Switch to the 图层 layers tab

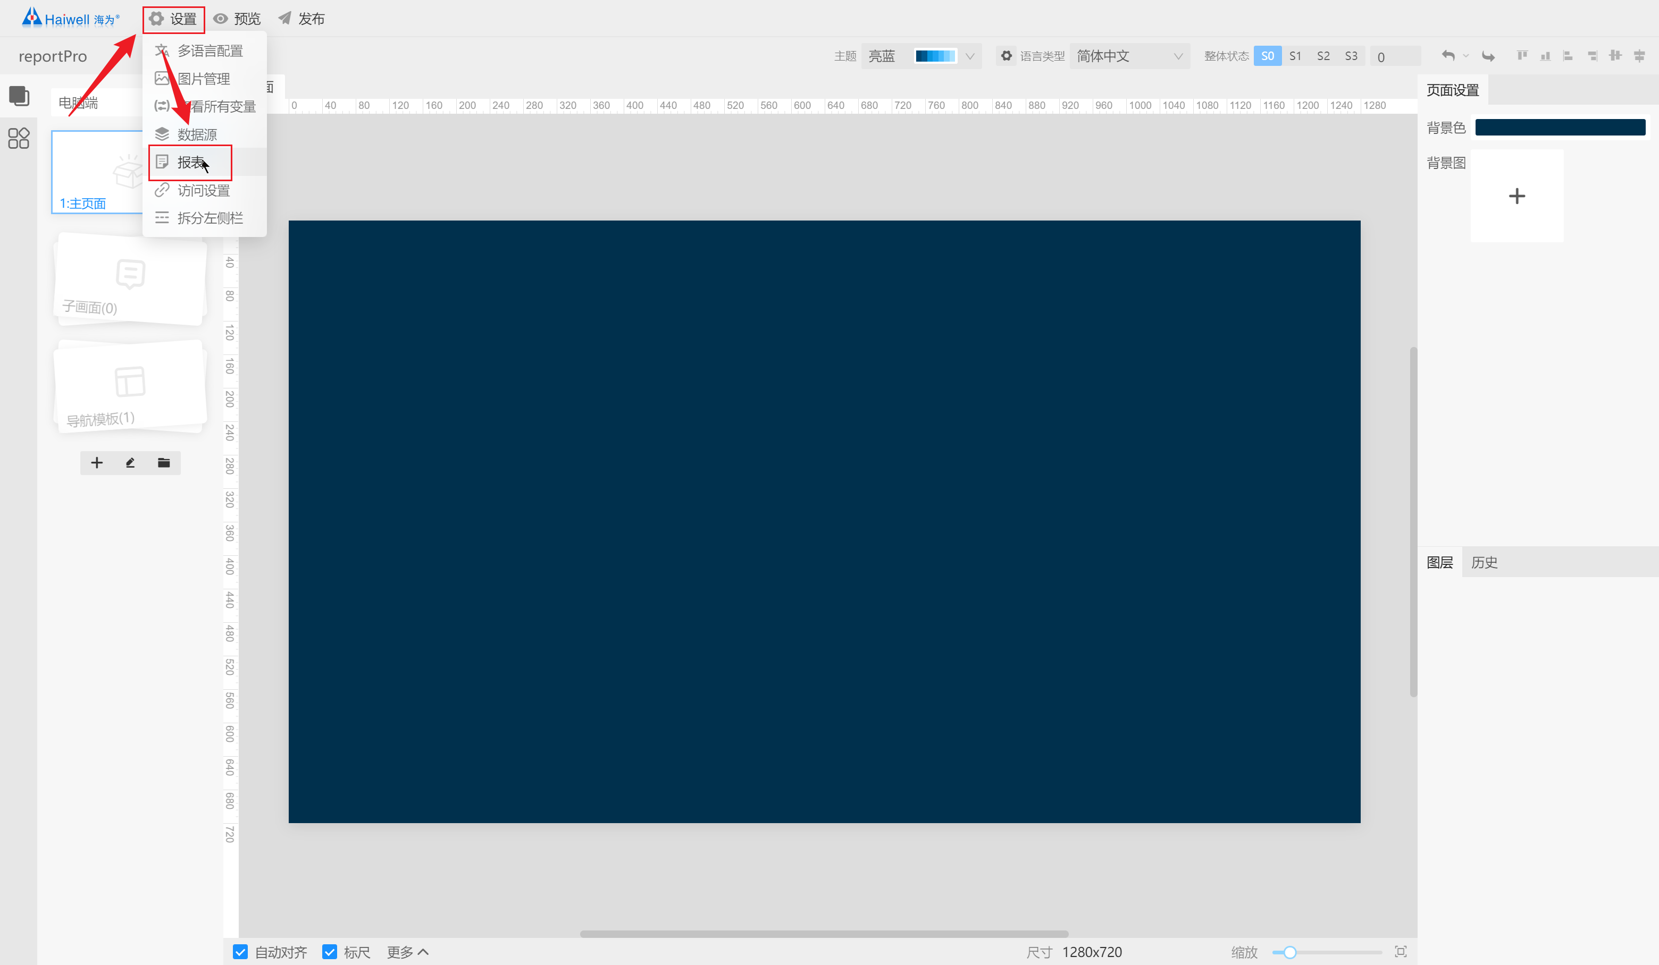click(1439, 562)
